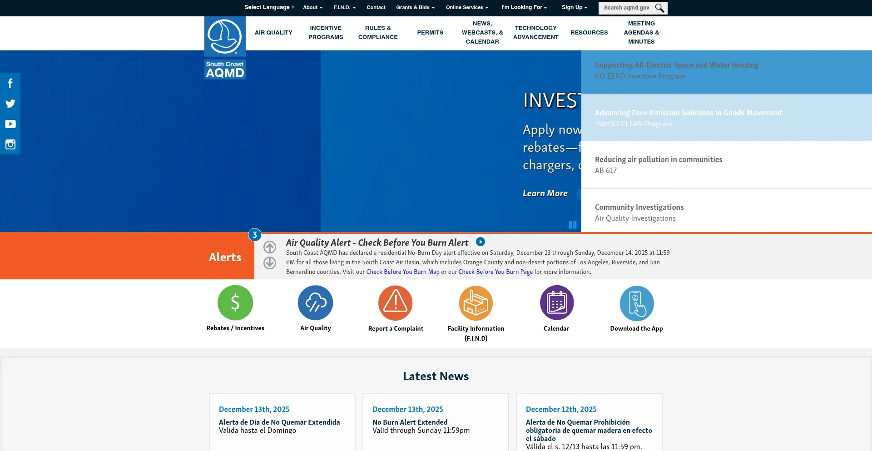
Task: Open the Facility Information (F.I.N.D) icon
Action: click(x=476, y=303)
